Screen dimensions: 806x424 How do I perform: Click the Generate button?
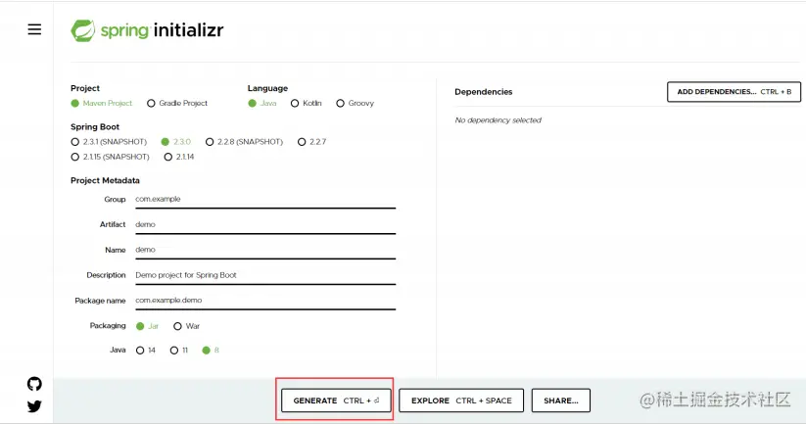tap(336, 400)
